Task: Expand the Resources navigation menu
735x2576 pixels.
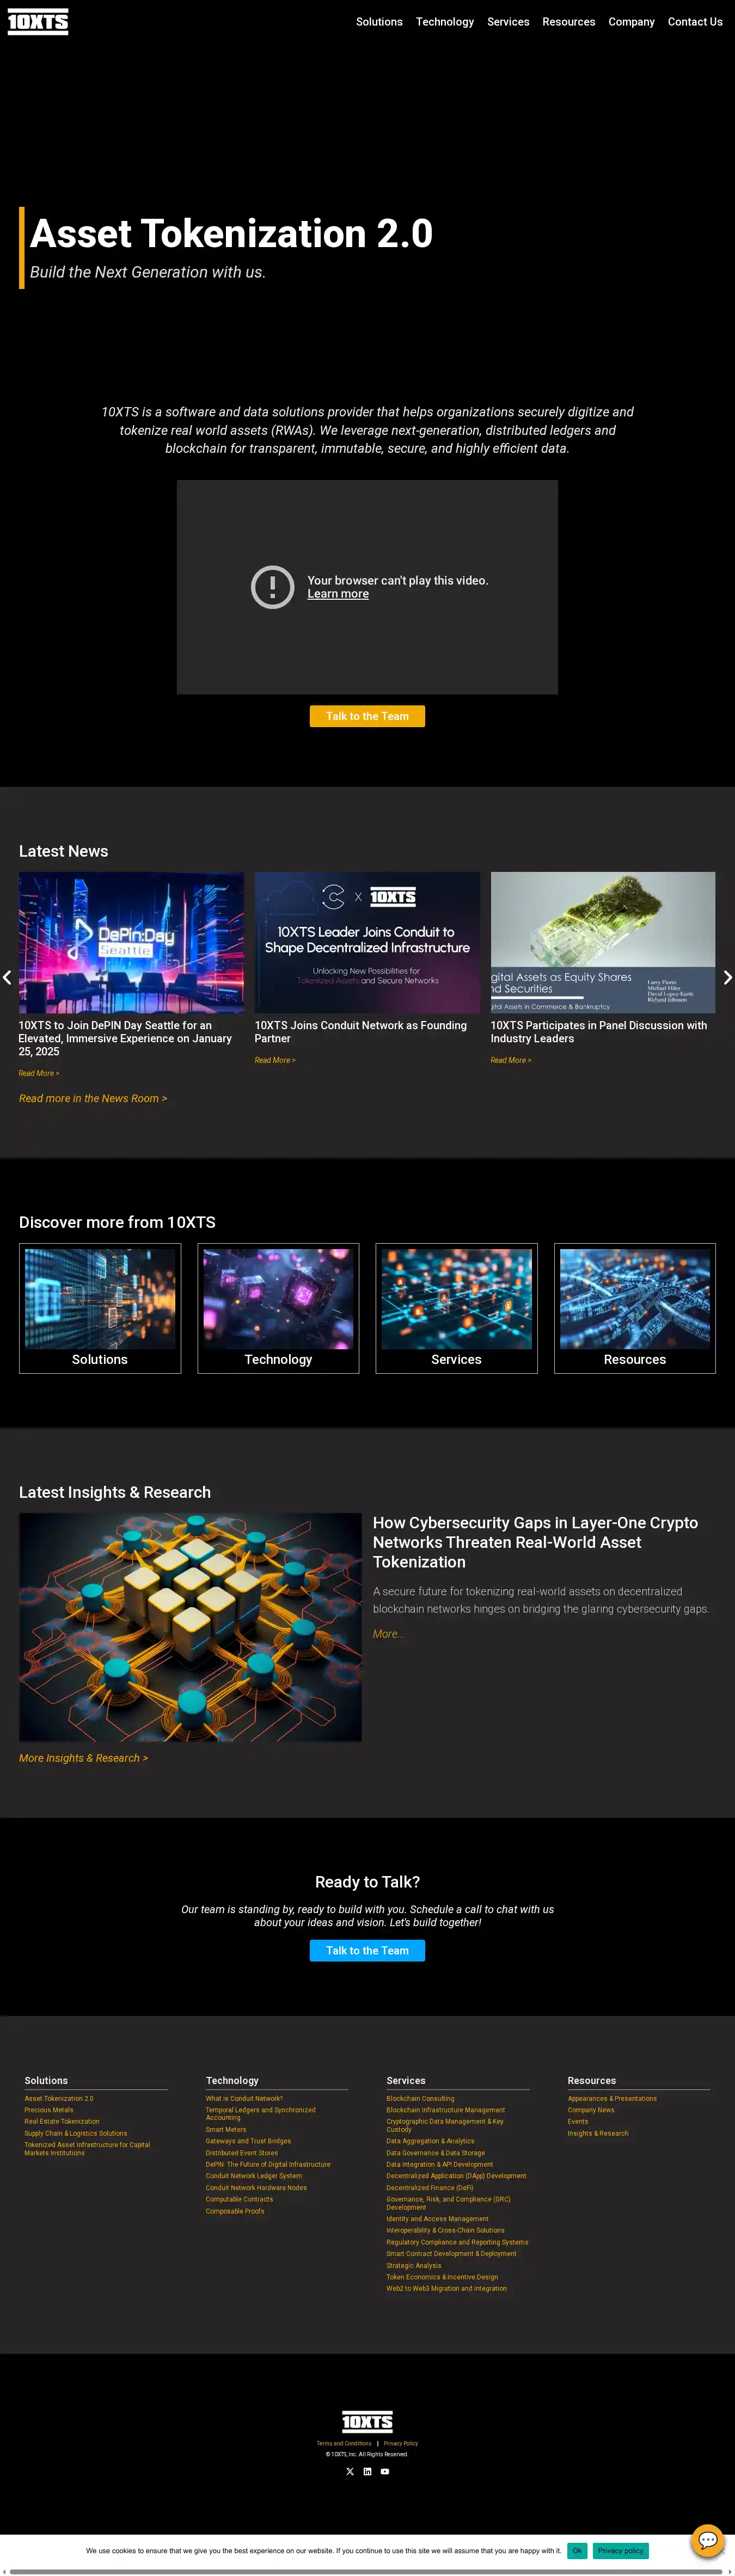Action: (568, 22)
